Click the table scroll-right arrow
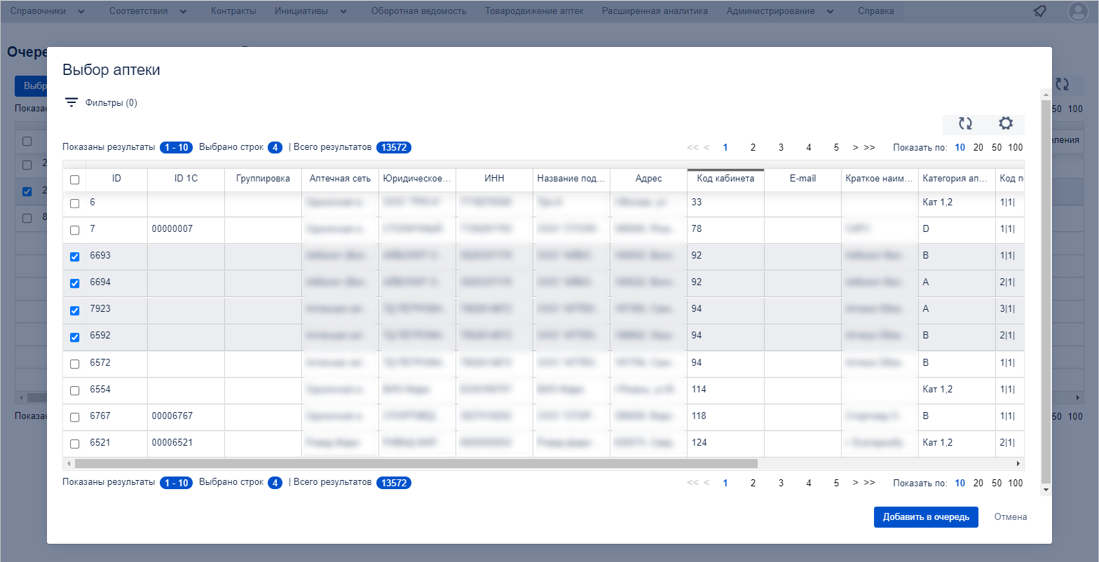 click(x=1018, y=463)
